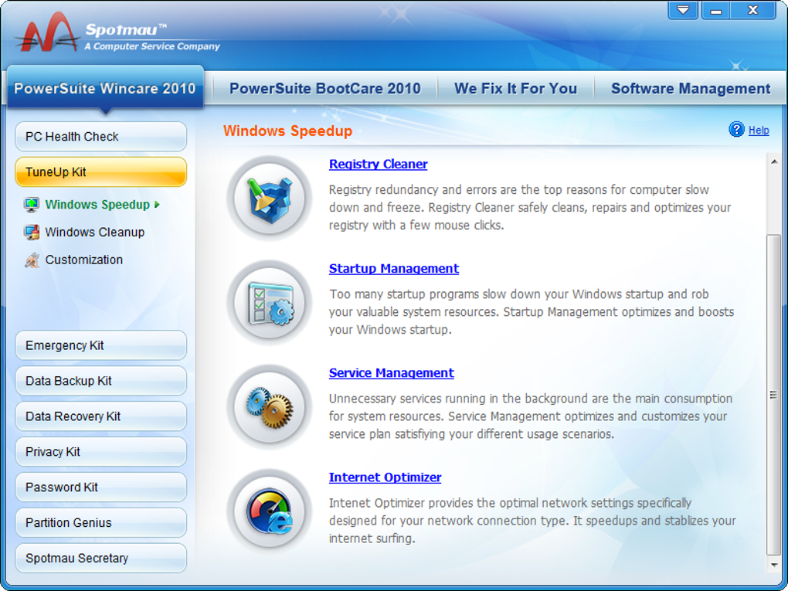Open the Service Management gears icon
This screenshot has height=591, width=788.
[x=270, y=407]
